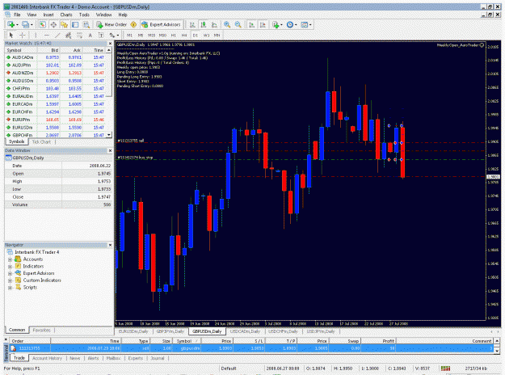Select the Trendline drawing tool
The image size is (505, 375).
click(x=57, y=35)
